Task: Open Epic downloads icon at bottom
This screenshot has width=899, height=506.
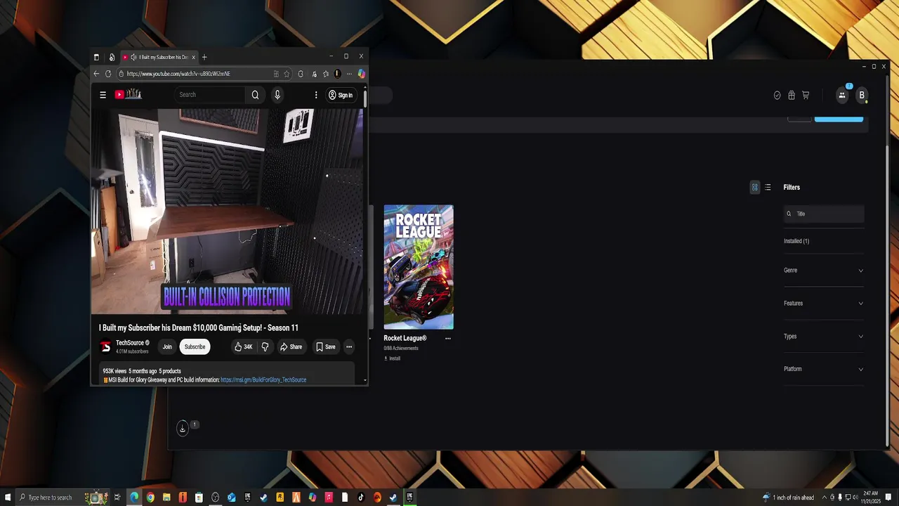Action: [x=183, y=428]
